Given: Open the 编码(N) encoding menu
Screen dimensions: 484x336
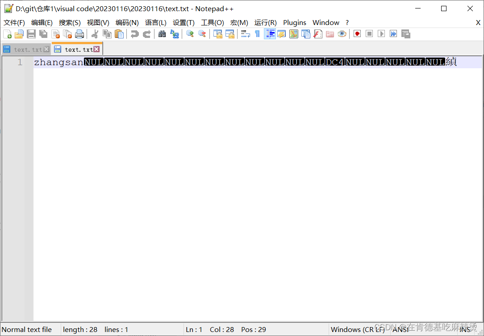Looking at the screenshot, I should pyautogui.click(x=127, y=22).
